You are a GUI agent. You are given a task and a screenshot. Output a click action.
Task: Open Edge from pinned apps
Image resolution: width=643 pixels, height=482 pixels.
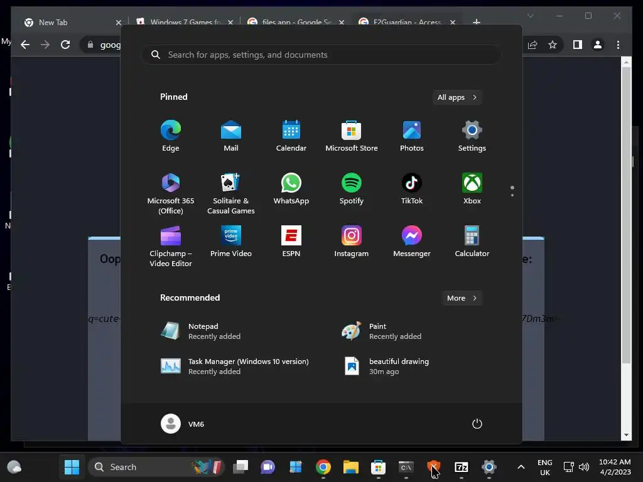171,136
